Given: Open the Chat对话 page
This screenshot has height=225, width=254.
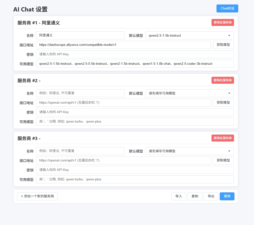Looking at the screenshot, I should click(227, 8).
